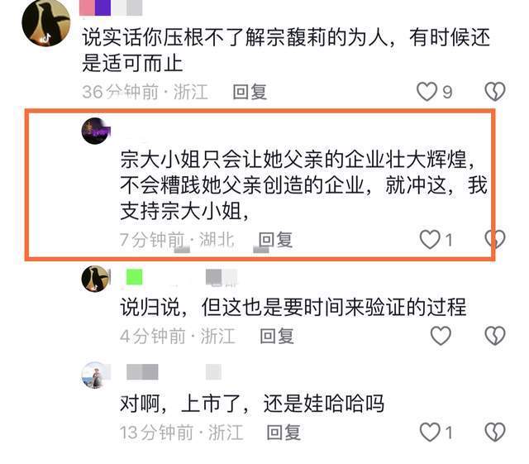Viewport: 529px width, 464px height.
Task: Like the comment about 宗馥莉的为人
Action: point(427,92)
